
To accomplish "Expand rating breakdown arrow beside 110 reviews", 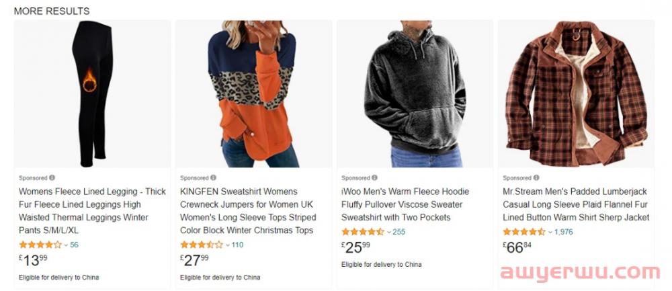I will (x=228, y=245).
